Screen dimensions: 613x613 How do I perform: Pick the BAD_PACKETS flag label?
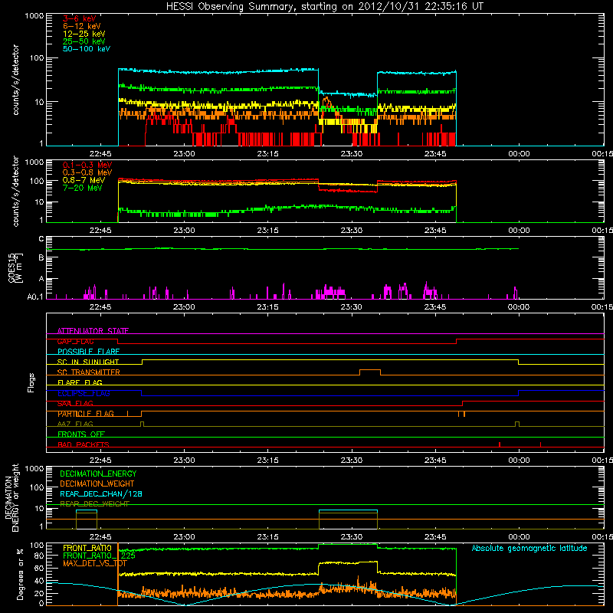84,444
